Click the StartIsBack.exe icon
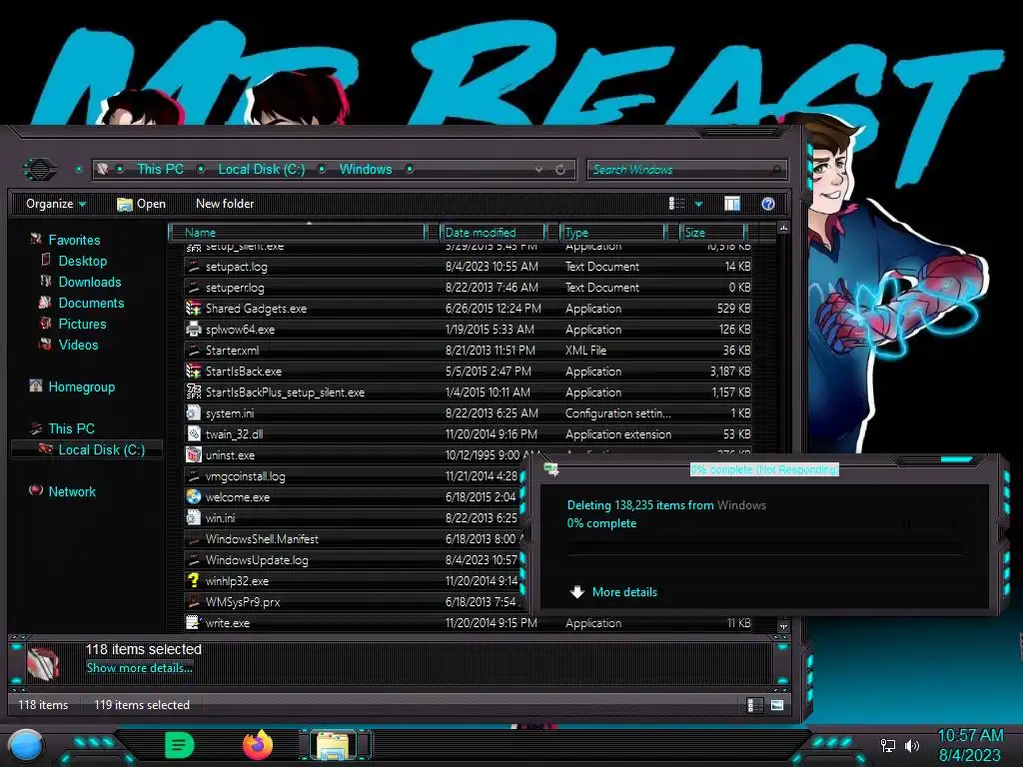Image resolution: width=1023 pixels, height=767 pixels. coord(193,371)
